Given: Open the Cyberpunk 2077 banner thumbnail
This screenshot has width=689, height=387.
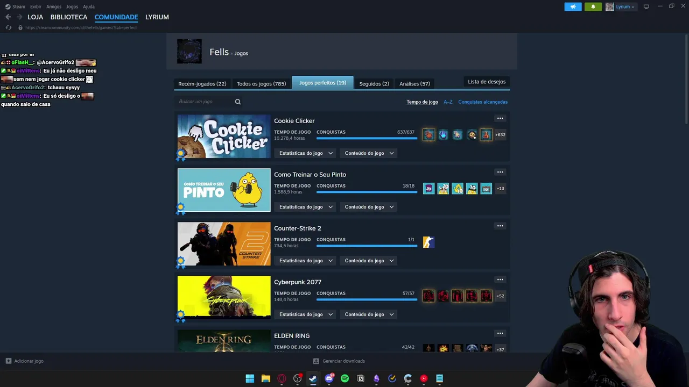Looking at the screenshot, I should point(224,297).
